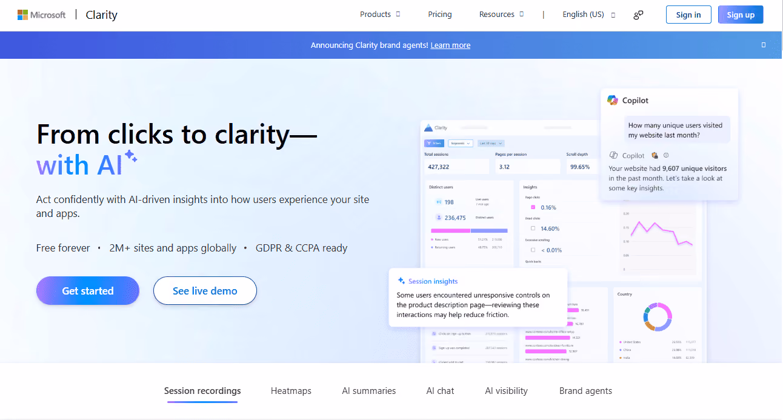Open the English (US) language selector
783x420 pixels.
tap(588, 15)
